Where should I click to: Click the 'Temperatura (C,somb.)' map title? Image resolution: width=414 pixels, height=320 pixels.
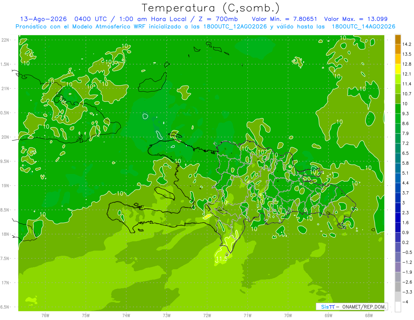pos(211,8)
